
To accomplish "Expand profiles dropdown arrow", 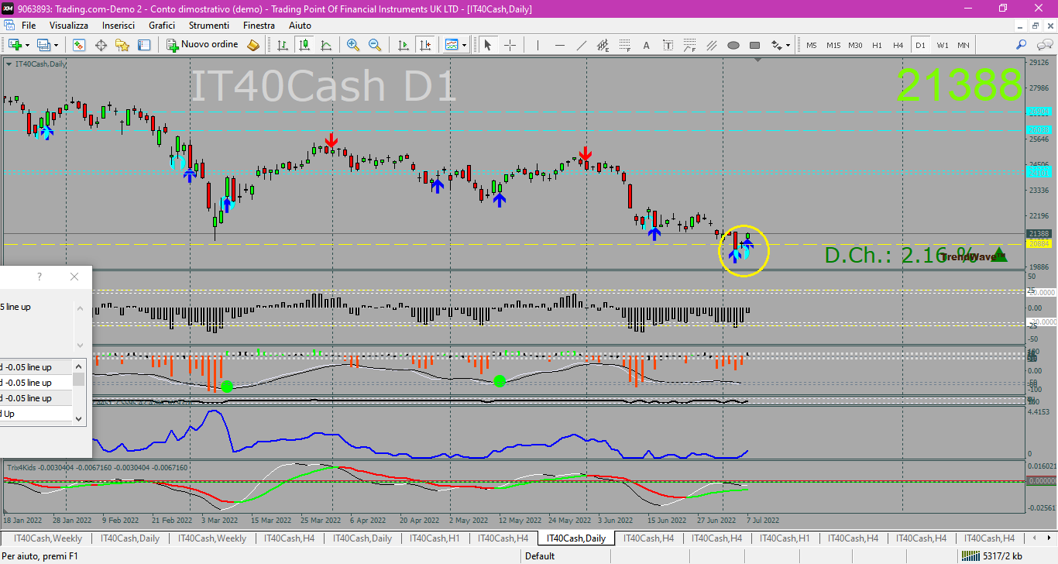I will [57, 45].
